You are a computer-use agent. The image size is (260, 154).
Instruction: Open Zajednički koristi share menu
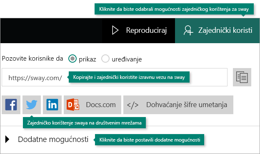pyautogui.click(x=217, y=31)
